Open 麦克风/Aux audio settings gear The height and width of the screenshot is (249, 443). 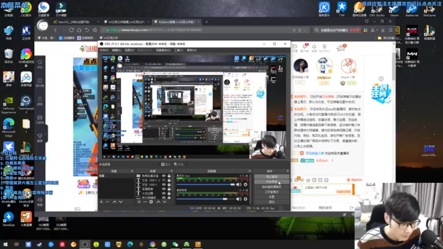(x=245, y=184)
